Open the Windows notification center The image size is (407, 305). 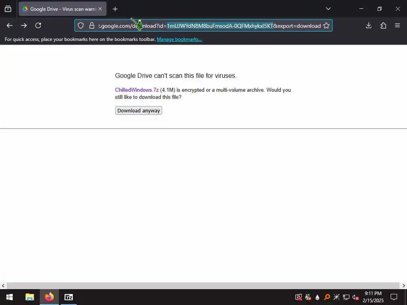point(394,297)
